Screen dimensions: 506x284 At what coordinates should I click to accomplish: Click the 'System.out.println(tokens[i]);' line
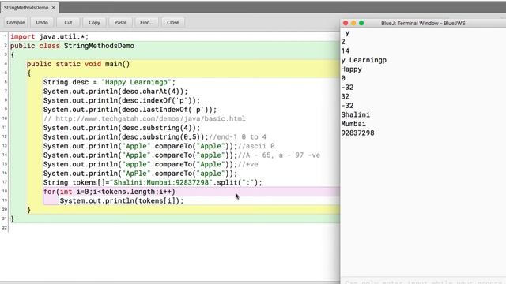[122, 201]
